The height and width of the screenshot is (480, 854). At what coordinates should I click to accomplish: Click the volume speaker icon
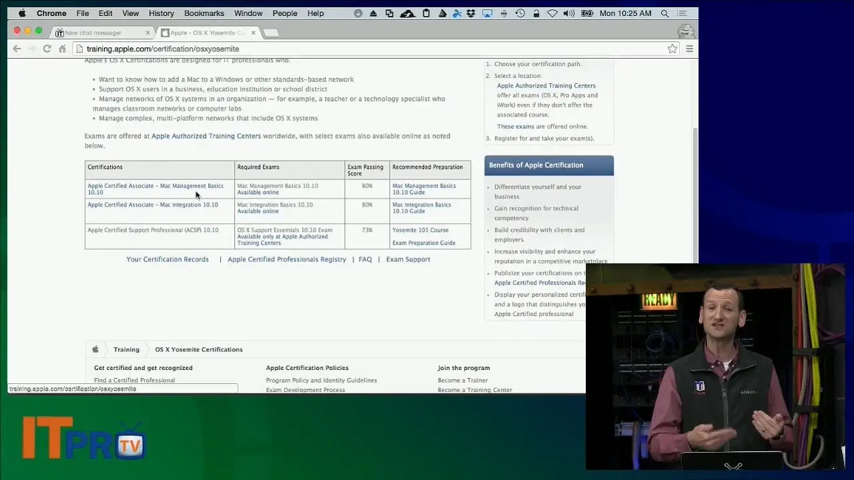tap(568, 13)
